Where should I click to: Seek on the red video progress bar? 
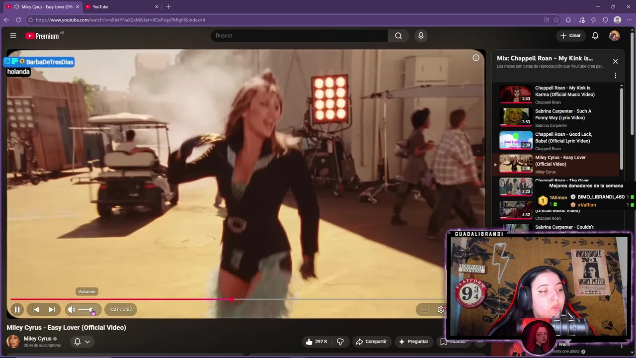pyautogui.click(x=121, y=299)
